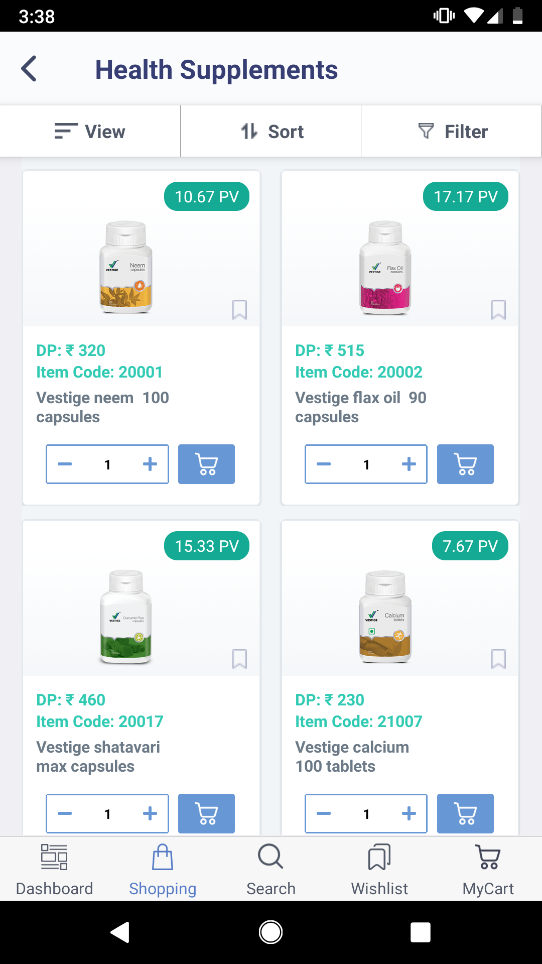The width and height of the screenshot is (542, 964).
Task: Open the Filter options
Action: 452,132
